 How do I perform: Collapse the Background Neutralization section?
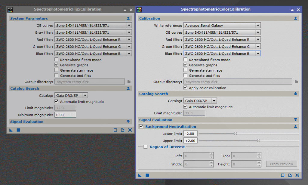(295, 126)
